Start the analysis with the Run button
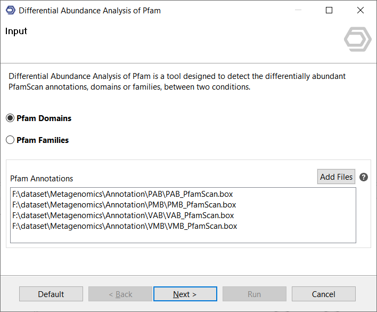This screenshot has width=377, height=312. point(254,294)
